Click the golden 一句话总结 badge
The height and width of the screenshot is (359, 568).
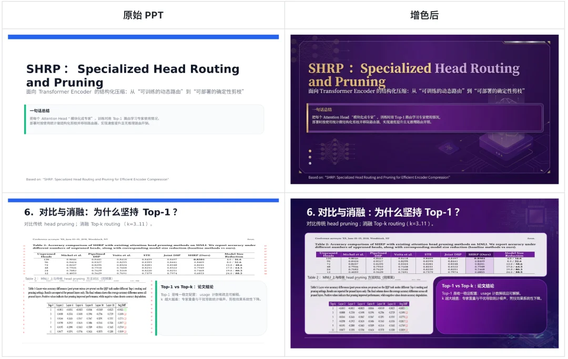(x=323, y=108)
